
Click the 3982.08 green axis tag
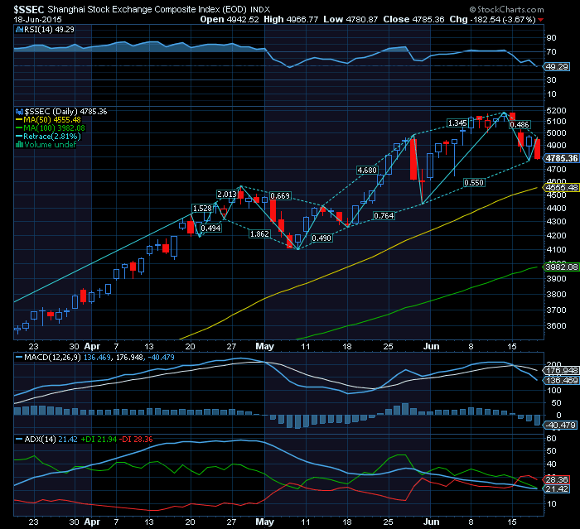[561, 267]
